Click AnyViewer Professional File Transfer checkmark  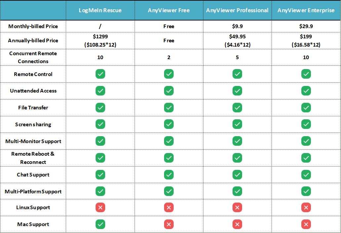[237, 107]
